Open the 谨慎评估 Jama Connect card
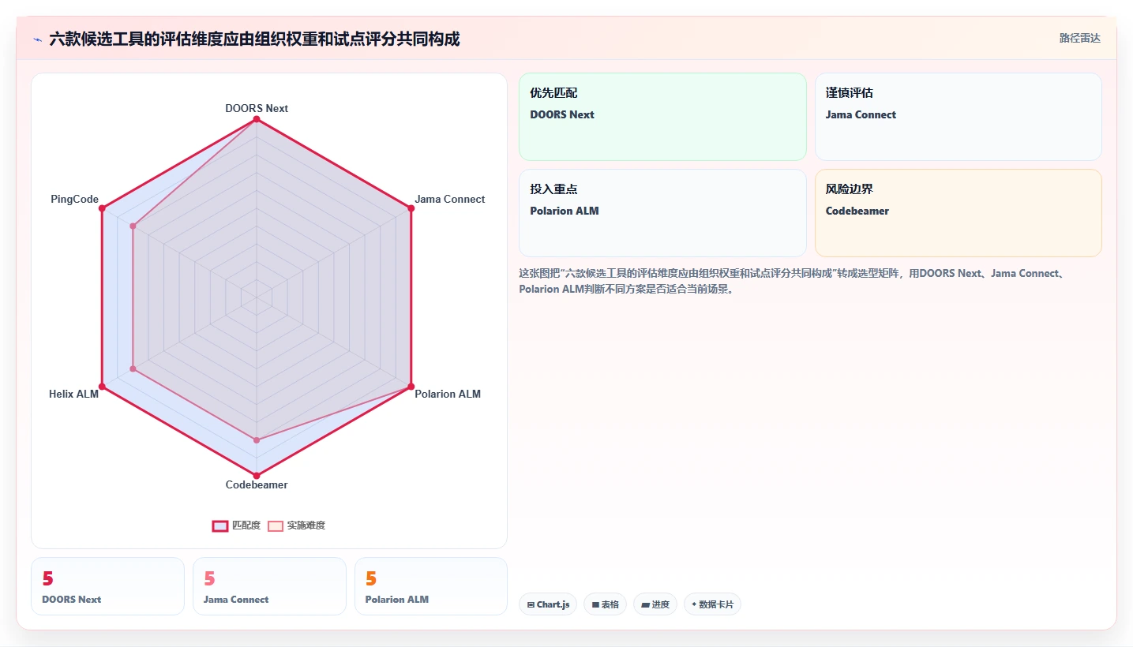This screenshot has height=647, width=1133. coord(958,117)
